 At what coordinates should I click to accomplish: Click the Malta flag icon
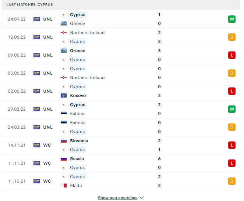click(64, 186)
